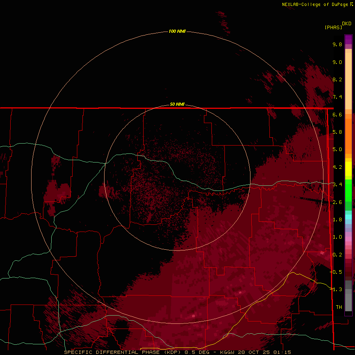Select the 4.2 scale value
Image resolution: width=355 pixels, height=355 pixels.
(x=337, y=167)
